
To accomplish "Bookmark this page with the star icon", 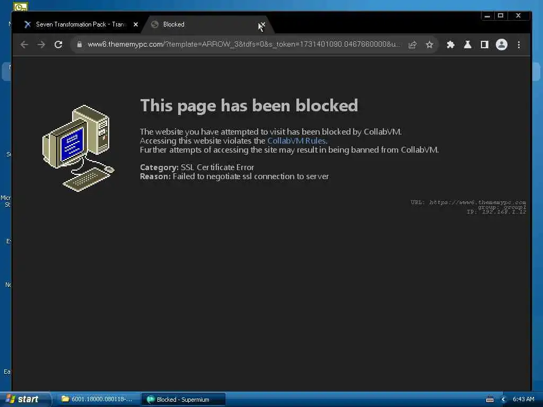I will click(430, 45).
